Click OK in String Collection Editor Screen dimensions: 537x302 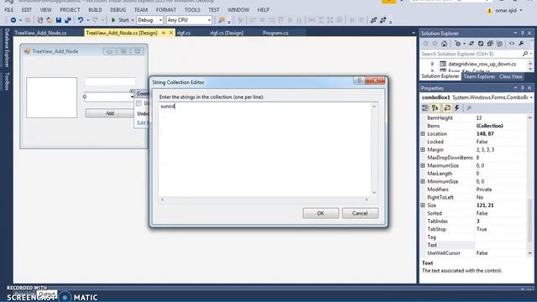[x=321, y=213]
